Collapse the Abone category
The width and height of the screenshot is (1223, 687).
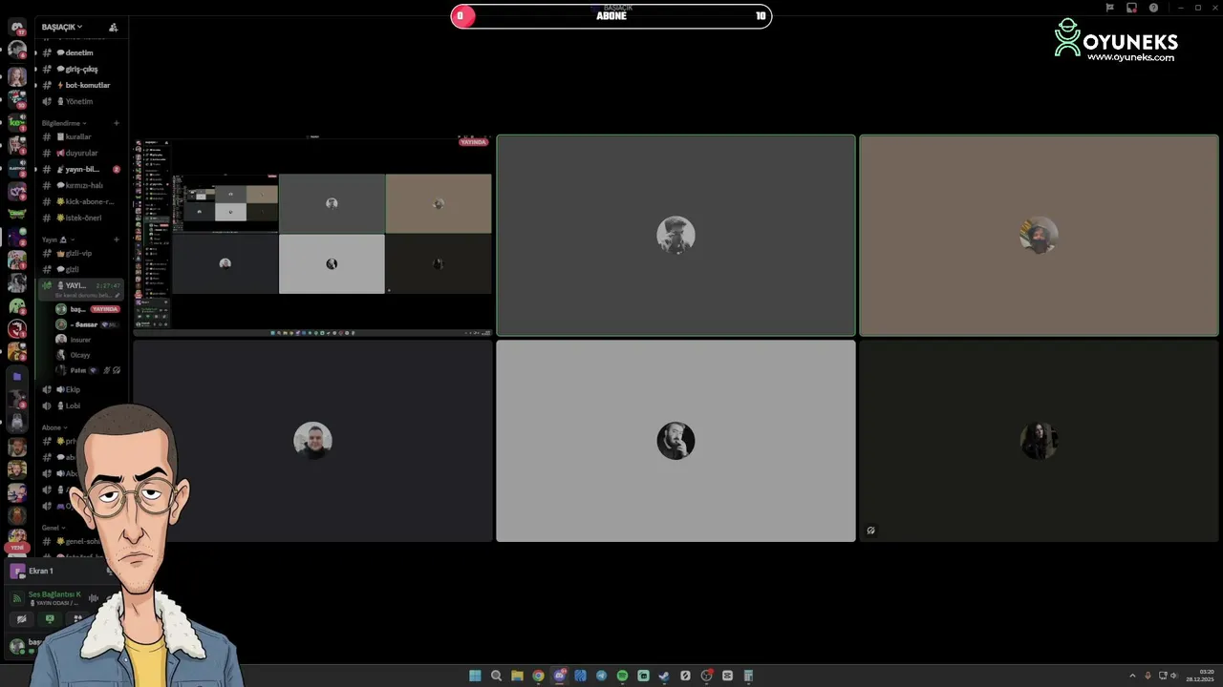click(54, 427)
